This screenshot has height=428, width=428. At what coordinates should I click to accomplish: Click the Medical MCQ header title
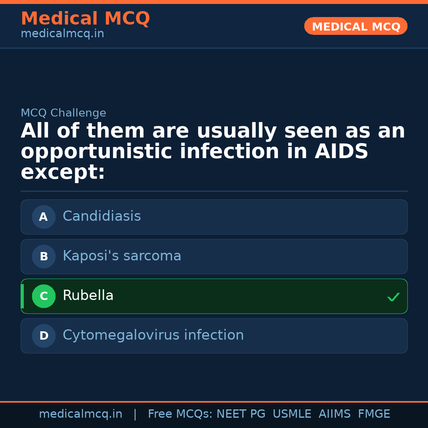click(x=85, y=19)
